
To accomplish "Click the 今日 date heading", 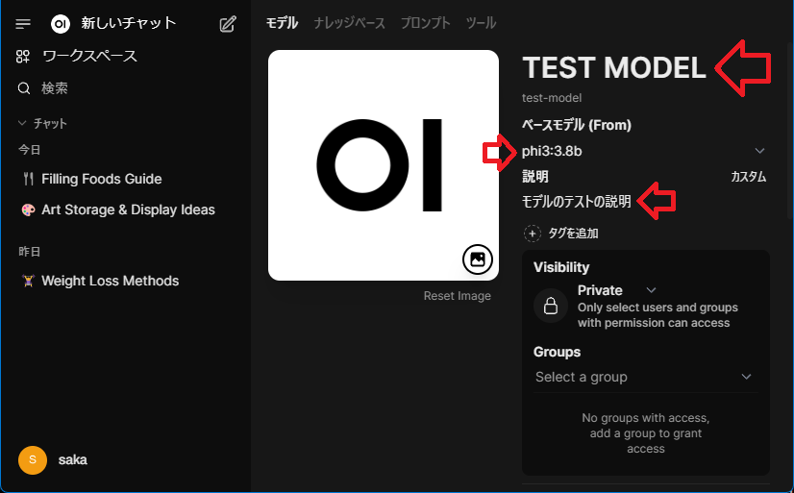I will [30, 150].
